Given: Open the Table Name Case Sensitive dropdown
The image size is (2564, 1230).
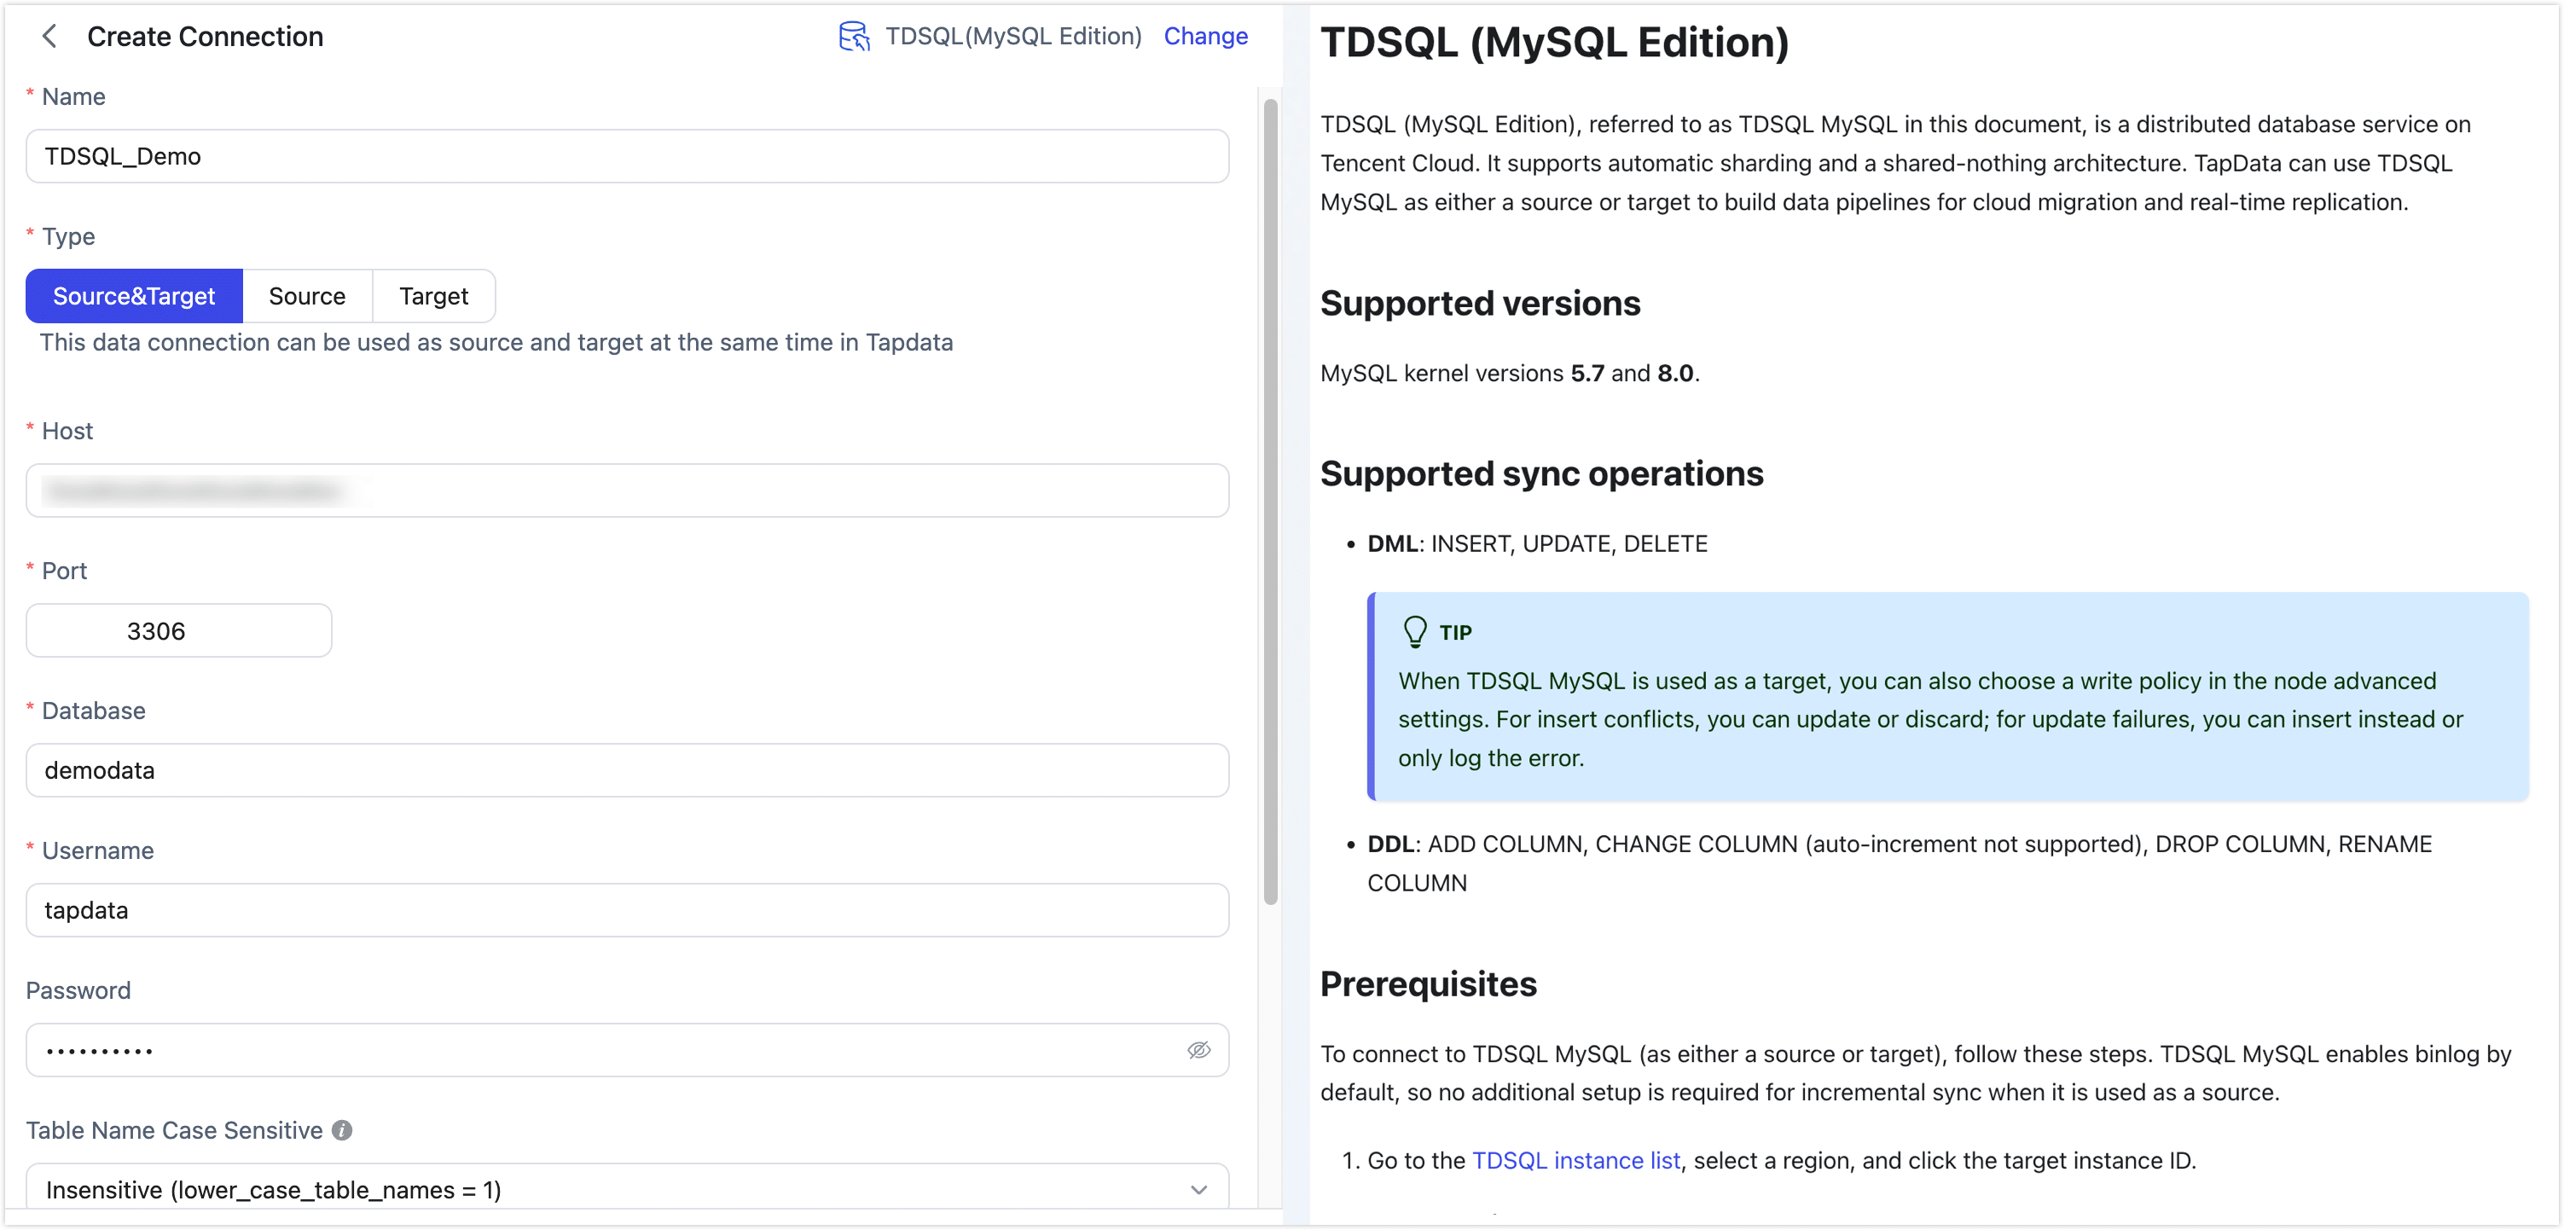Looking at the screenshot, I should [627, 1187].
